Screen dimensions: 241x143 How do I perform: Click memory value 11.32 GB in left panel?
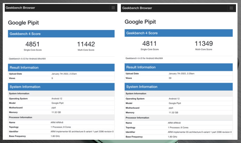point(56,112)
